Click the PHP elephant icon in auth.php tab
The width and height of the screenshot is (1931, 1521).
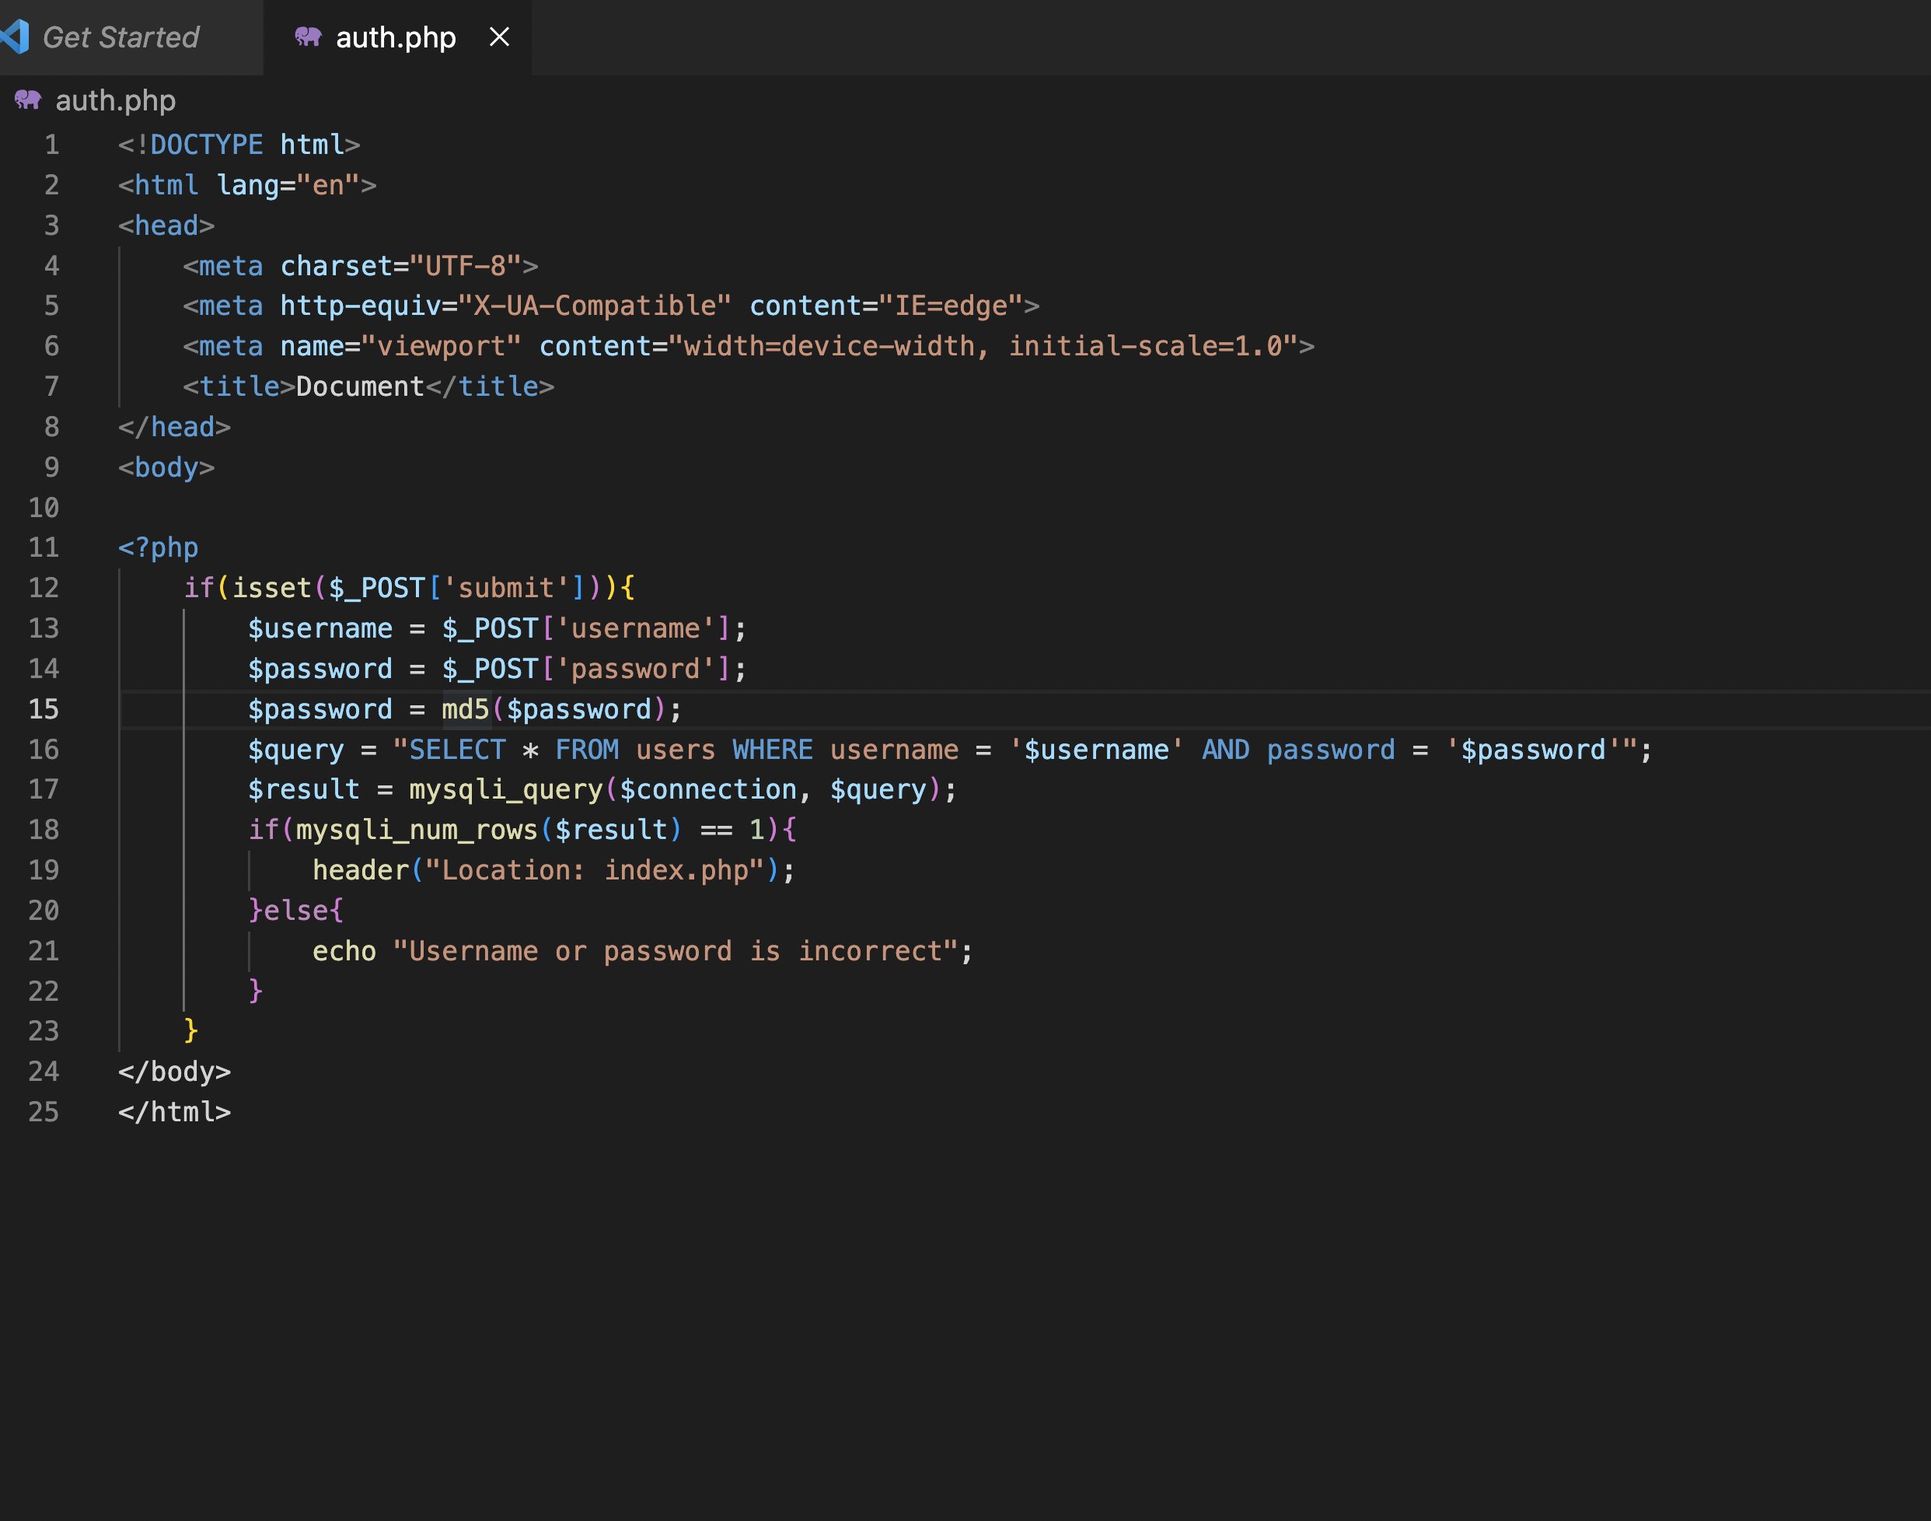click(x=307, y=37)
